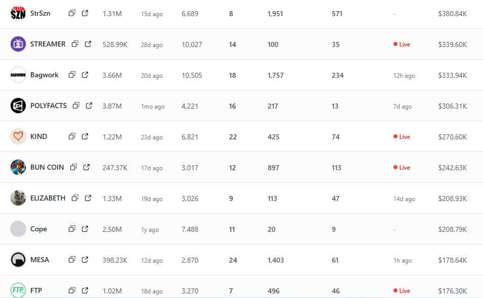
Task: Open MESA external link icon
Action: [85, 260]
